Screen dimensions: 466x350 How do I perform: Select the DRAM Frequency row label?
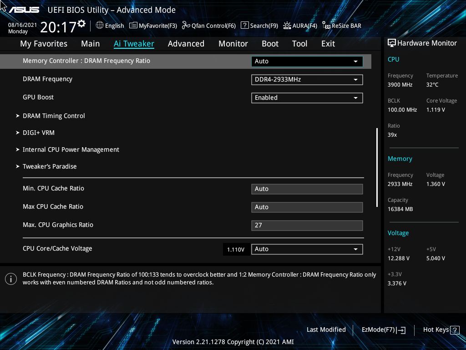coord(47,79)
